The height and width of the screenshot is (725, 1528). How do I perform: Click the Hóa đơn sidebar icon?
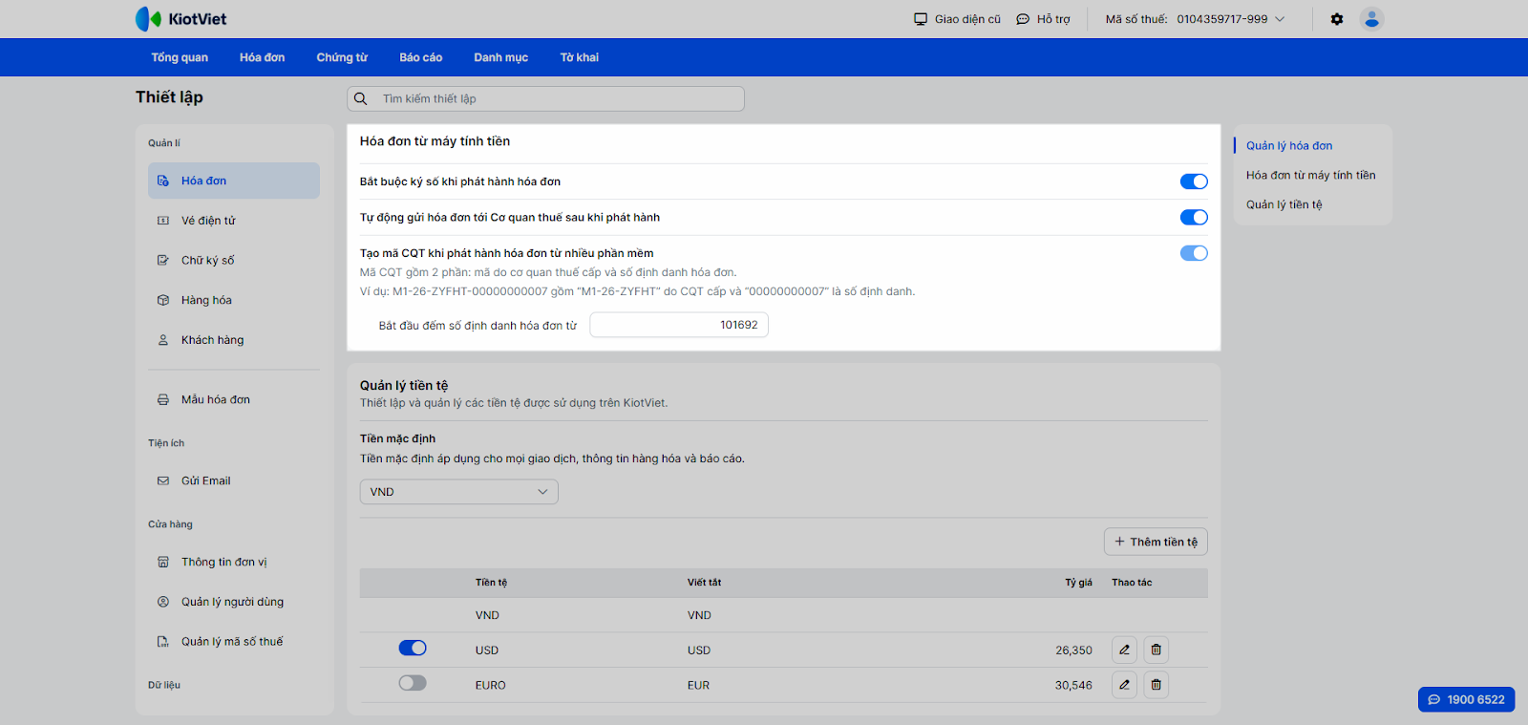[x=163, y=181]
